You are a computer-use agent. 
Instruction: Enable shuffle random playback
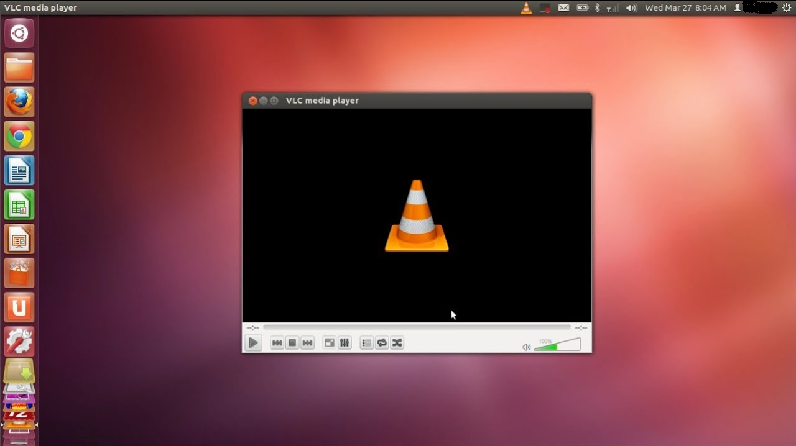click(397, 343)
